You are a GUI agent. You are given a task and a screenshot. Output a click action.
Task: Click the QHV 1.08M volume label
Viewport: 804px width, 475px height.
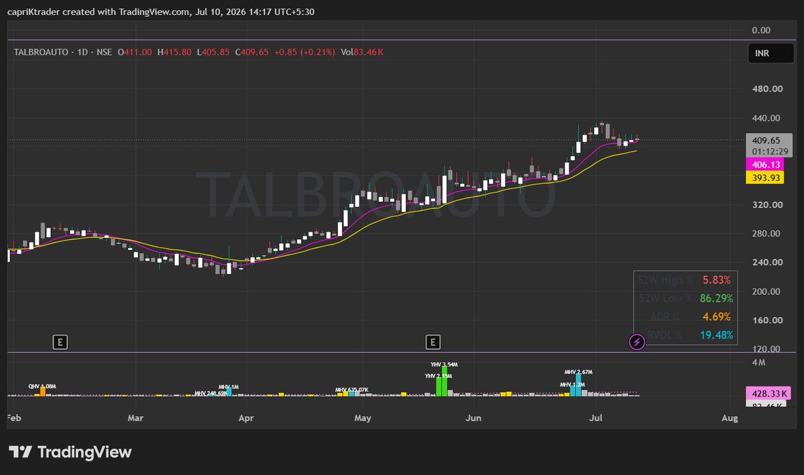[x=42, y=387]
